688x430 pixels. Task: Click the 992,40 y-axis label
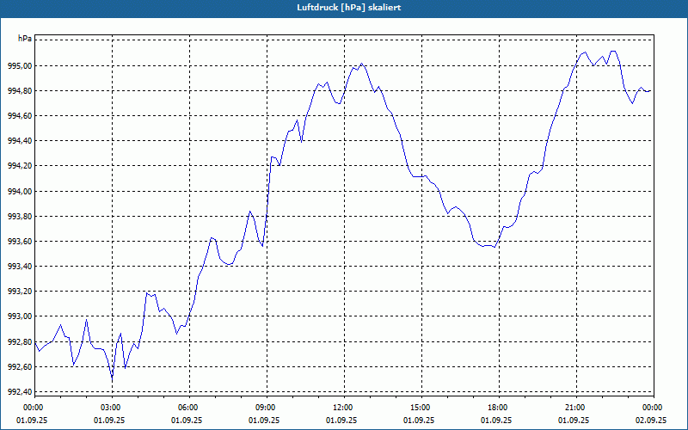tap(20, 392)
